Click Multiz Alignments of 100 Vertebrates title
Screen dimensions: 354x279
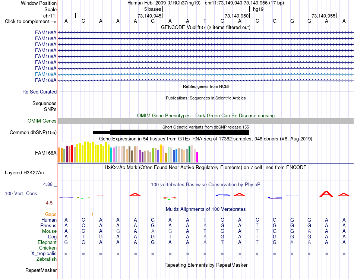pyautogui.click(x=206, y=209)
